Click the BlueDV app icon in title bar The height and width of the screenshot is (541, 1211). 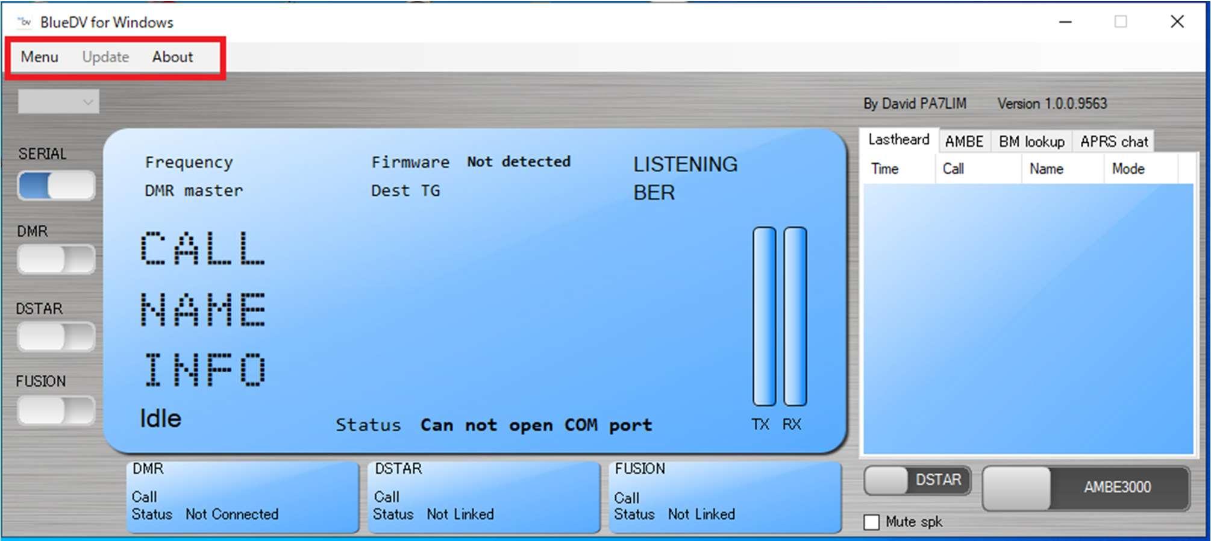(25, 22)
